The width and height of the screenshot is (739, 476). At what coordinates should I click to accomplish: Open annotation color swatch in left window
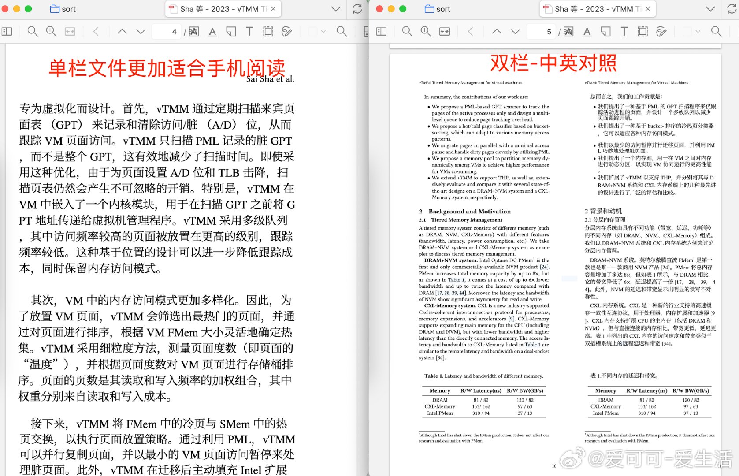click(x=312, y=31)
